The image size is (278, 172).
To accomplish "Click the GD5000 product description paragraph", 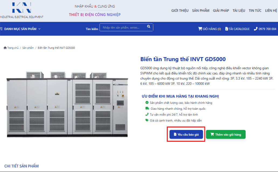I will click(207, 76).
